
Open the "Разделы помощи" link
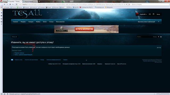tap(19, 53)
